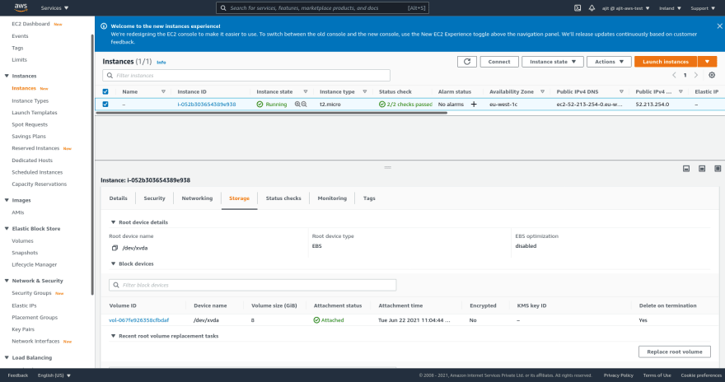
Task: Open the account menu ajit @ ajit-aws-test
Action: 625,8
